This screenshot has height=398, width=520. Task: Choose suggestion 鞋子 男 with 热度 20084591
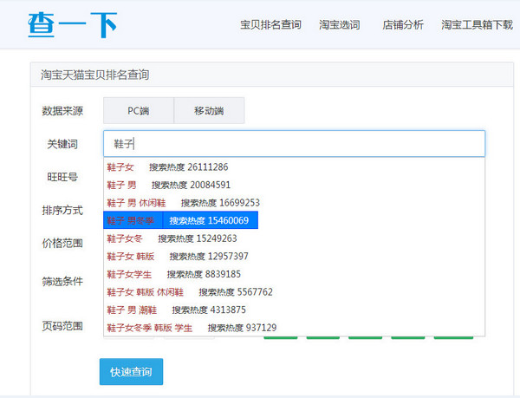pyautogui.click(x=294, y=185)
